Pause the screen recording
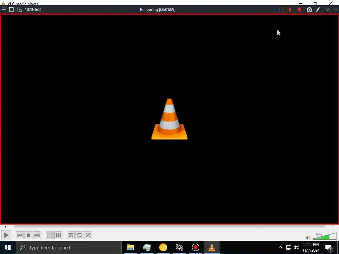The image size is (339, 254). coord(290,10)
